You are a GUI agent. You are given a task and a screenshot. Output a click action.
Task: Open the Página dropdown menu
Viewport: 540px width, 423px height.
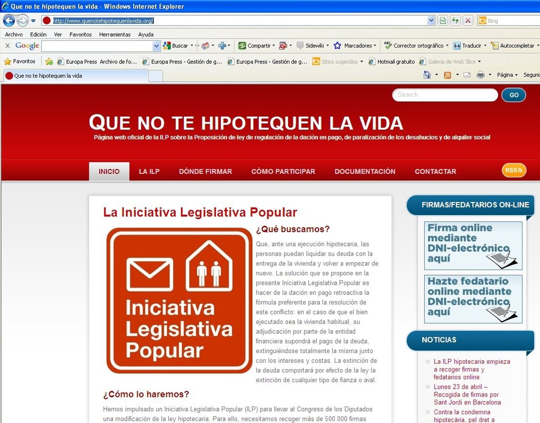(507, 75)
